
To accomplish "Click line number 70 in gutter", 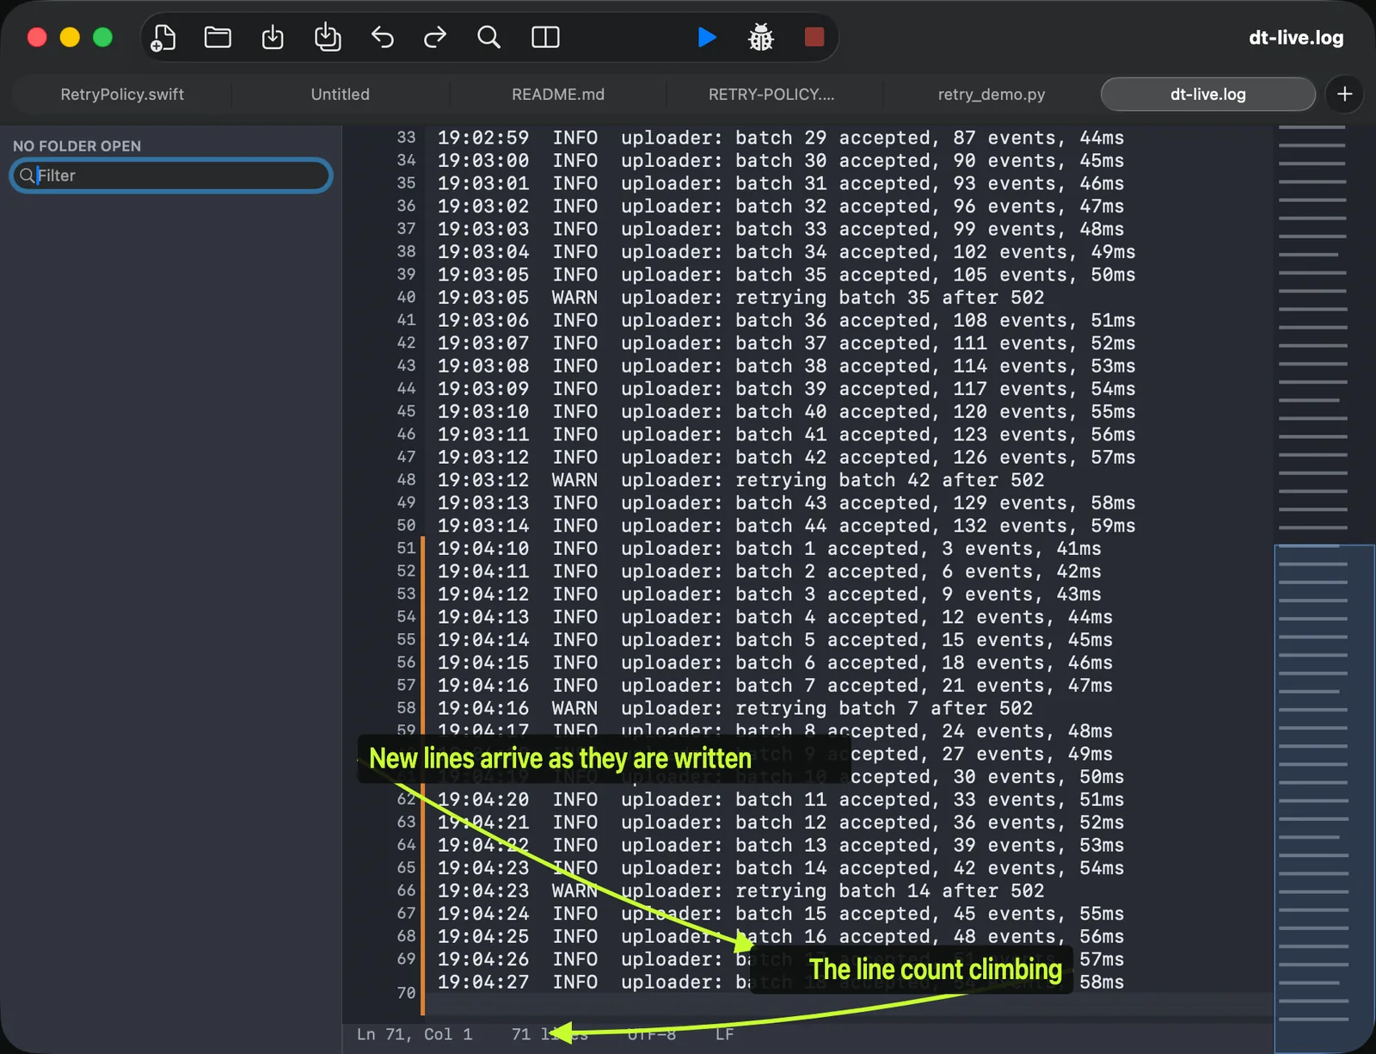I will tap(406, 992).
